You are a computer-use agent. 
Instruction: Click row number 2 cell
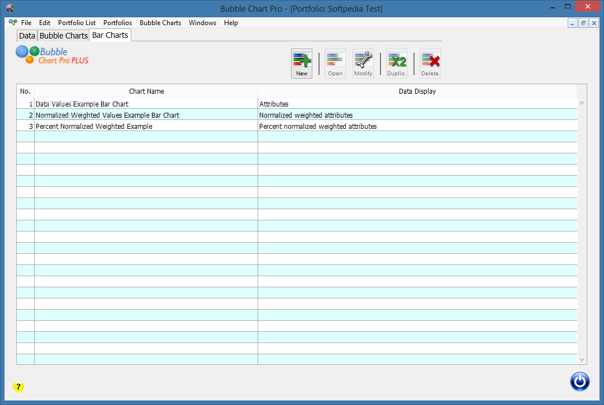click(x=26, y=115)
